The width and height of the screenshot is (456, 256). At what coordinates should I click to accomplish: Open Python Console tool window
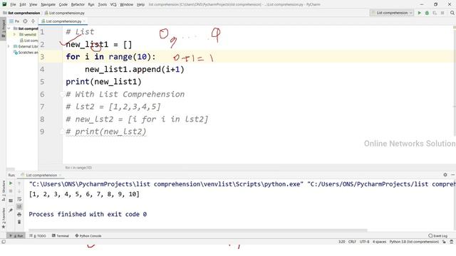(x=88, y=235)
